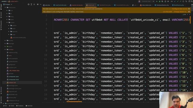Click the Expand All icon in Project panel
193x108 pixels.
tap(31, 4)
